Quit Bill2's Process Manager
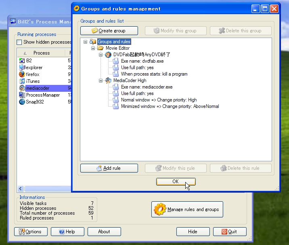 [x=230, y=232]
